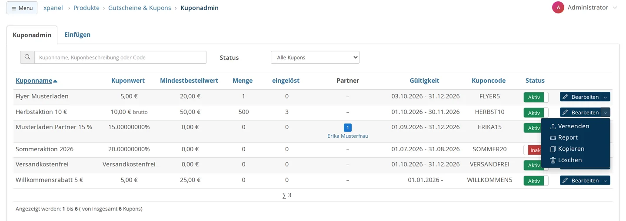The width and height of the screenshot is (626, 221).
Task: Collapse actions arrow for Herbstaktion 10 €
Action: [x=606, y=113]
